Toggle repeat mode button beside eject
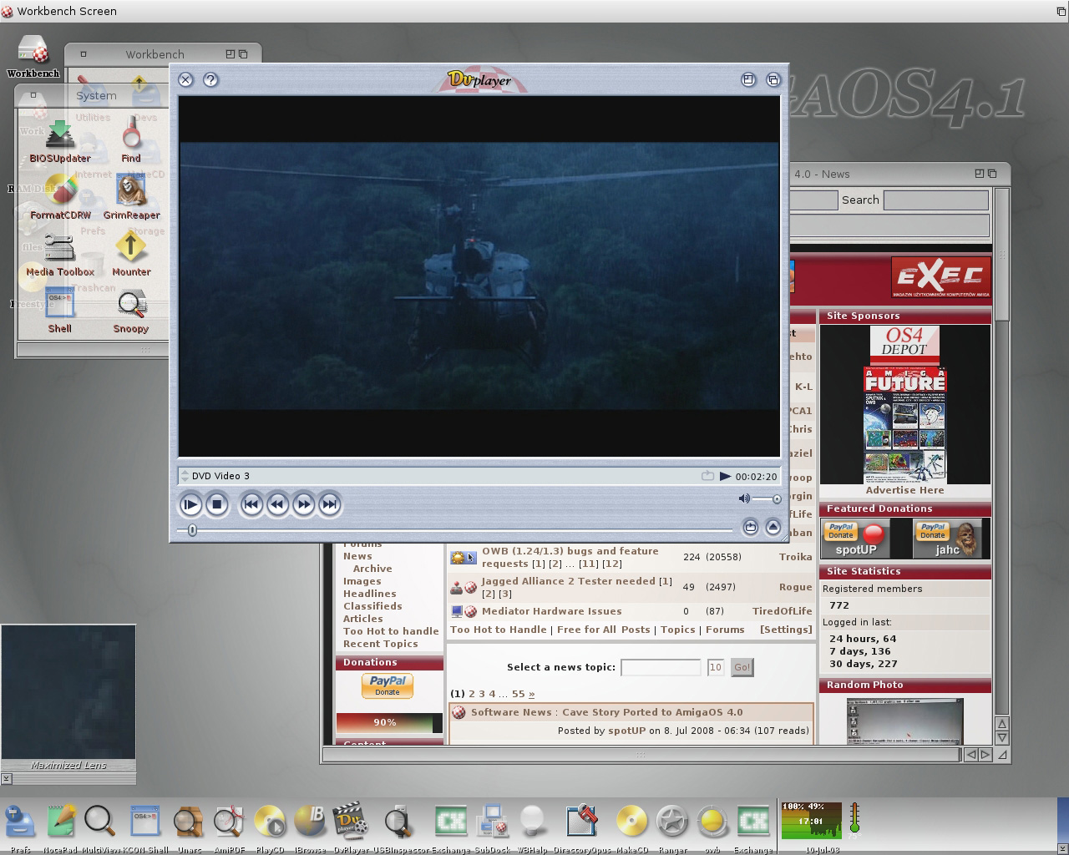1069x855 pixels. [750, 527]
